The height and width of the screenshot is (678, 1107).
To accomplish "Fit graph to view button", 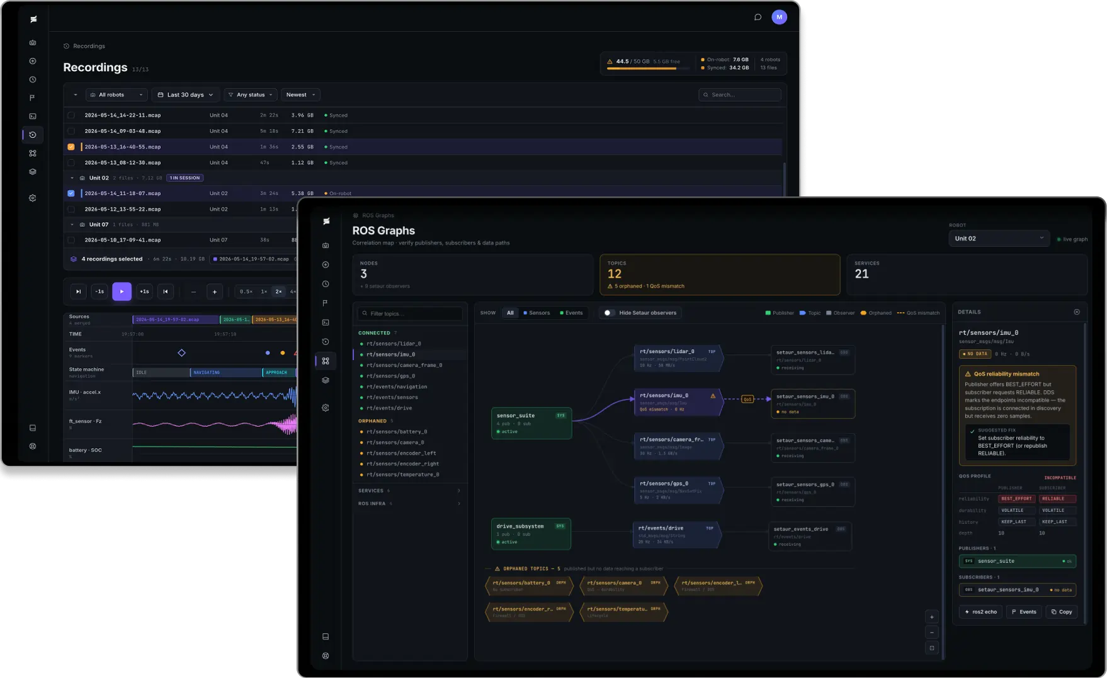I will 932,648.
